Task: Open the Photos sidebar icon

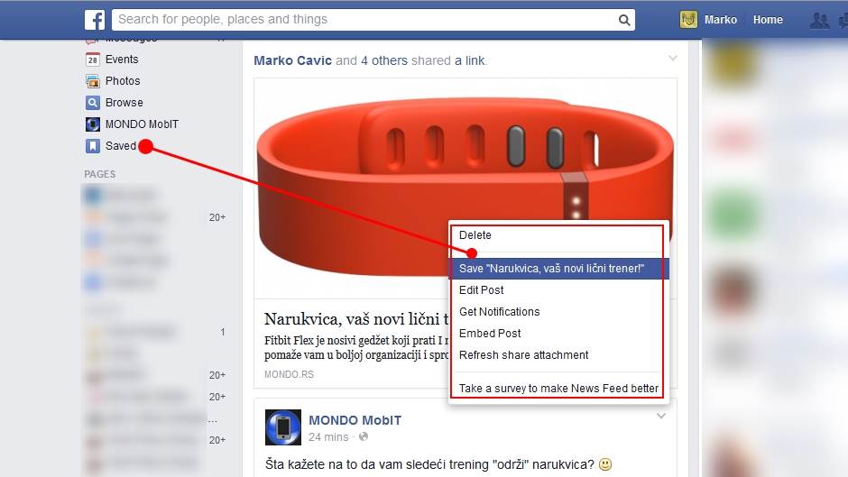Action: pyautogui.click(x=93, y=81)
